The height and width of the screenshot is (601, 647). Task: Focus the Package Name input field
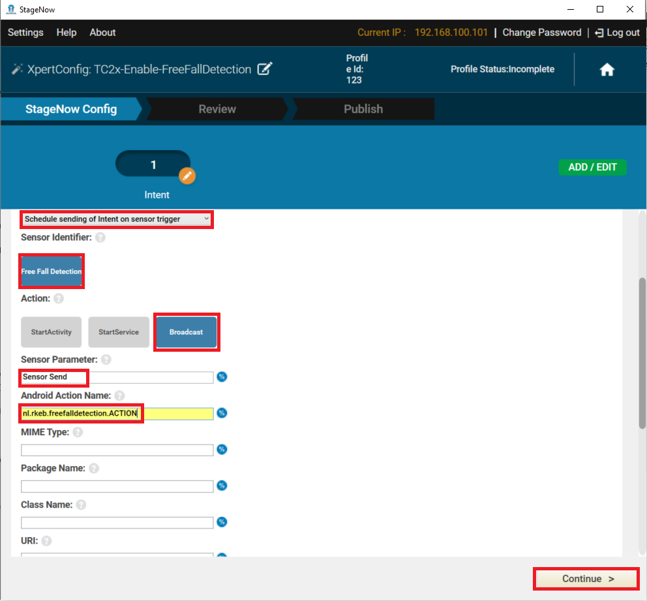pos(117,486)
